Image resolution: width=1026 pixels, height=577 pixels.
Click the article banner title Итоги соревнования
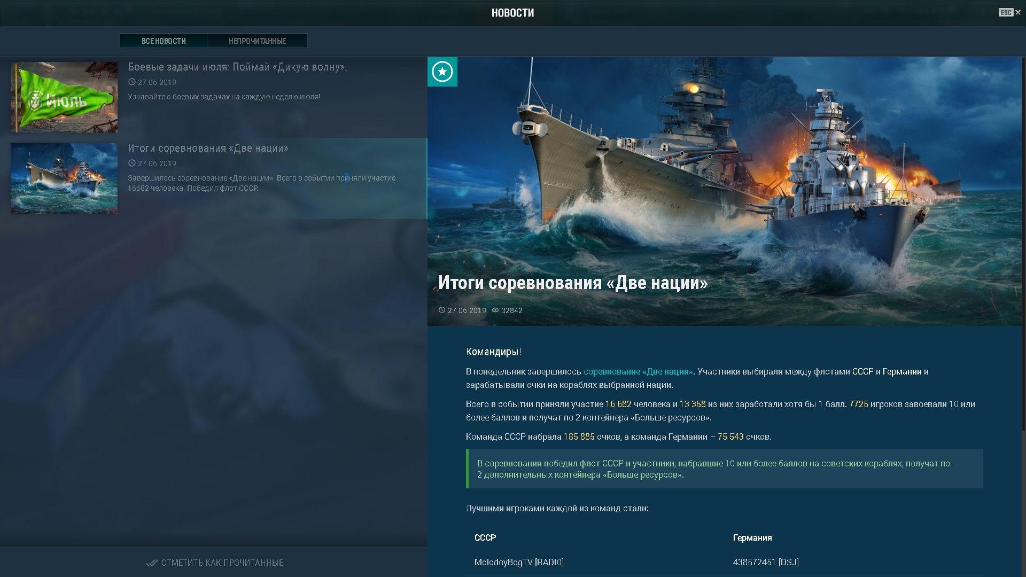click(x=573, y=283)
